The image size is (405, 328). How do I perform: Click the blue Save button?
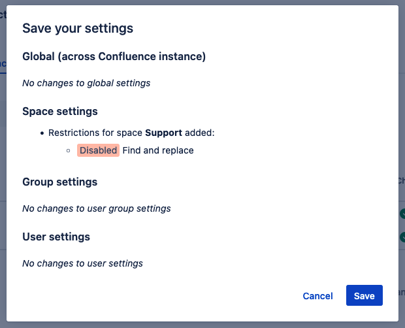click(x=364, y=295)
